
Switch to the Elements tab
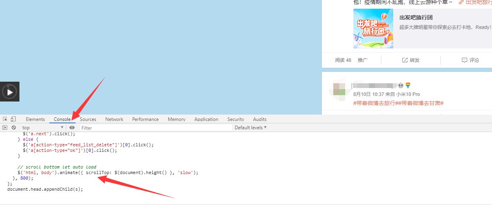click(x=35, y=119)
